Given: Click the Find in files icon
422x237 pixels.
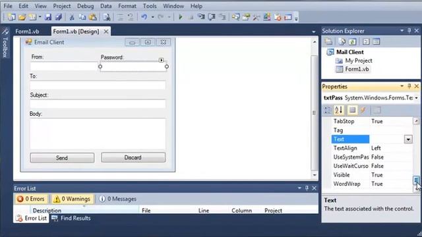Looking at the screenshot, I should (107, 17).
